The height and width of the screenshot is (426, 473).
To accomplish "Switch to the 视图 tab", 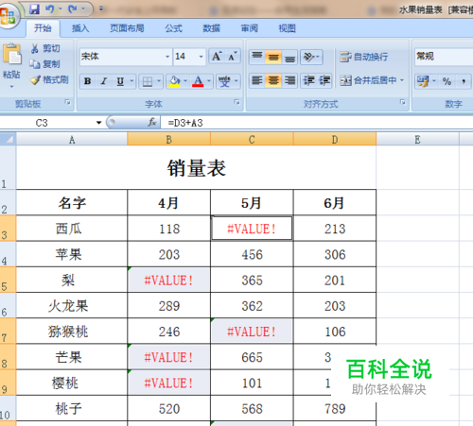I will pos(287,28).
